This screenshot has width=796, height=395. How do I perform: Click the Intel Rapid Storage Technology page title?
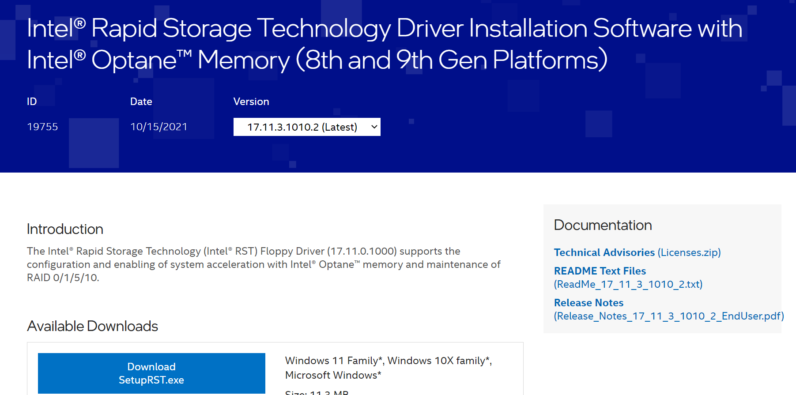tap(384, 44)
